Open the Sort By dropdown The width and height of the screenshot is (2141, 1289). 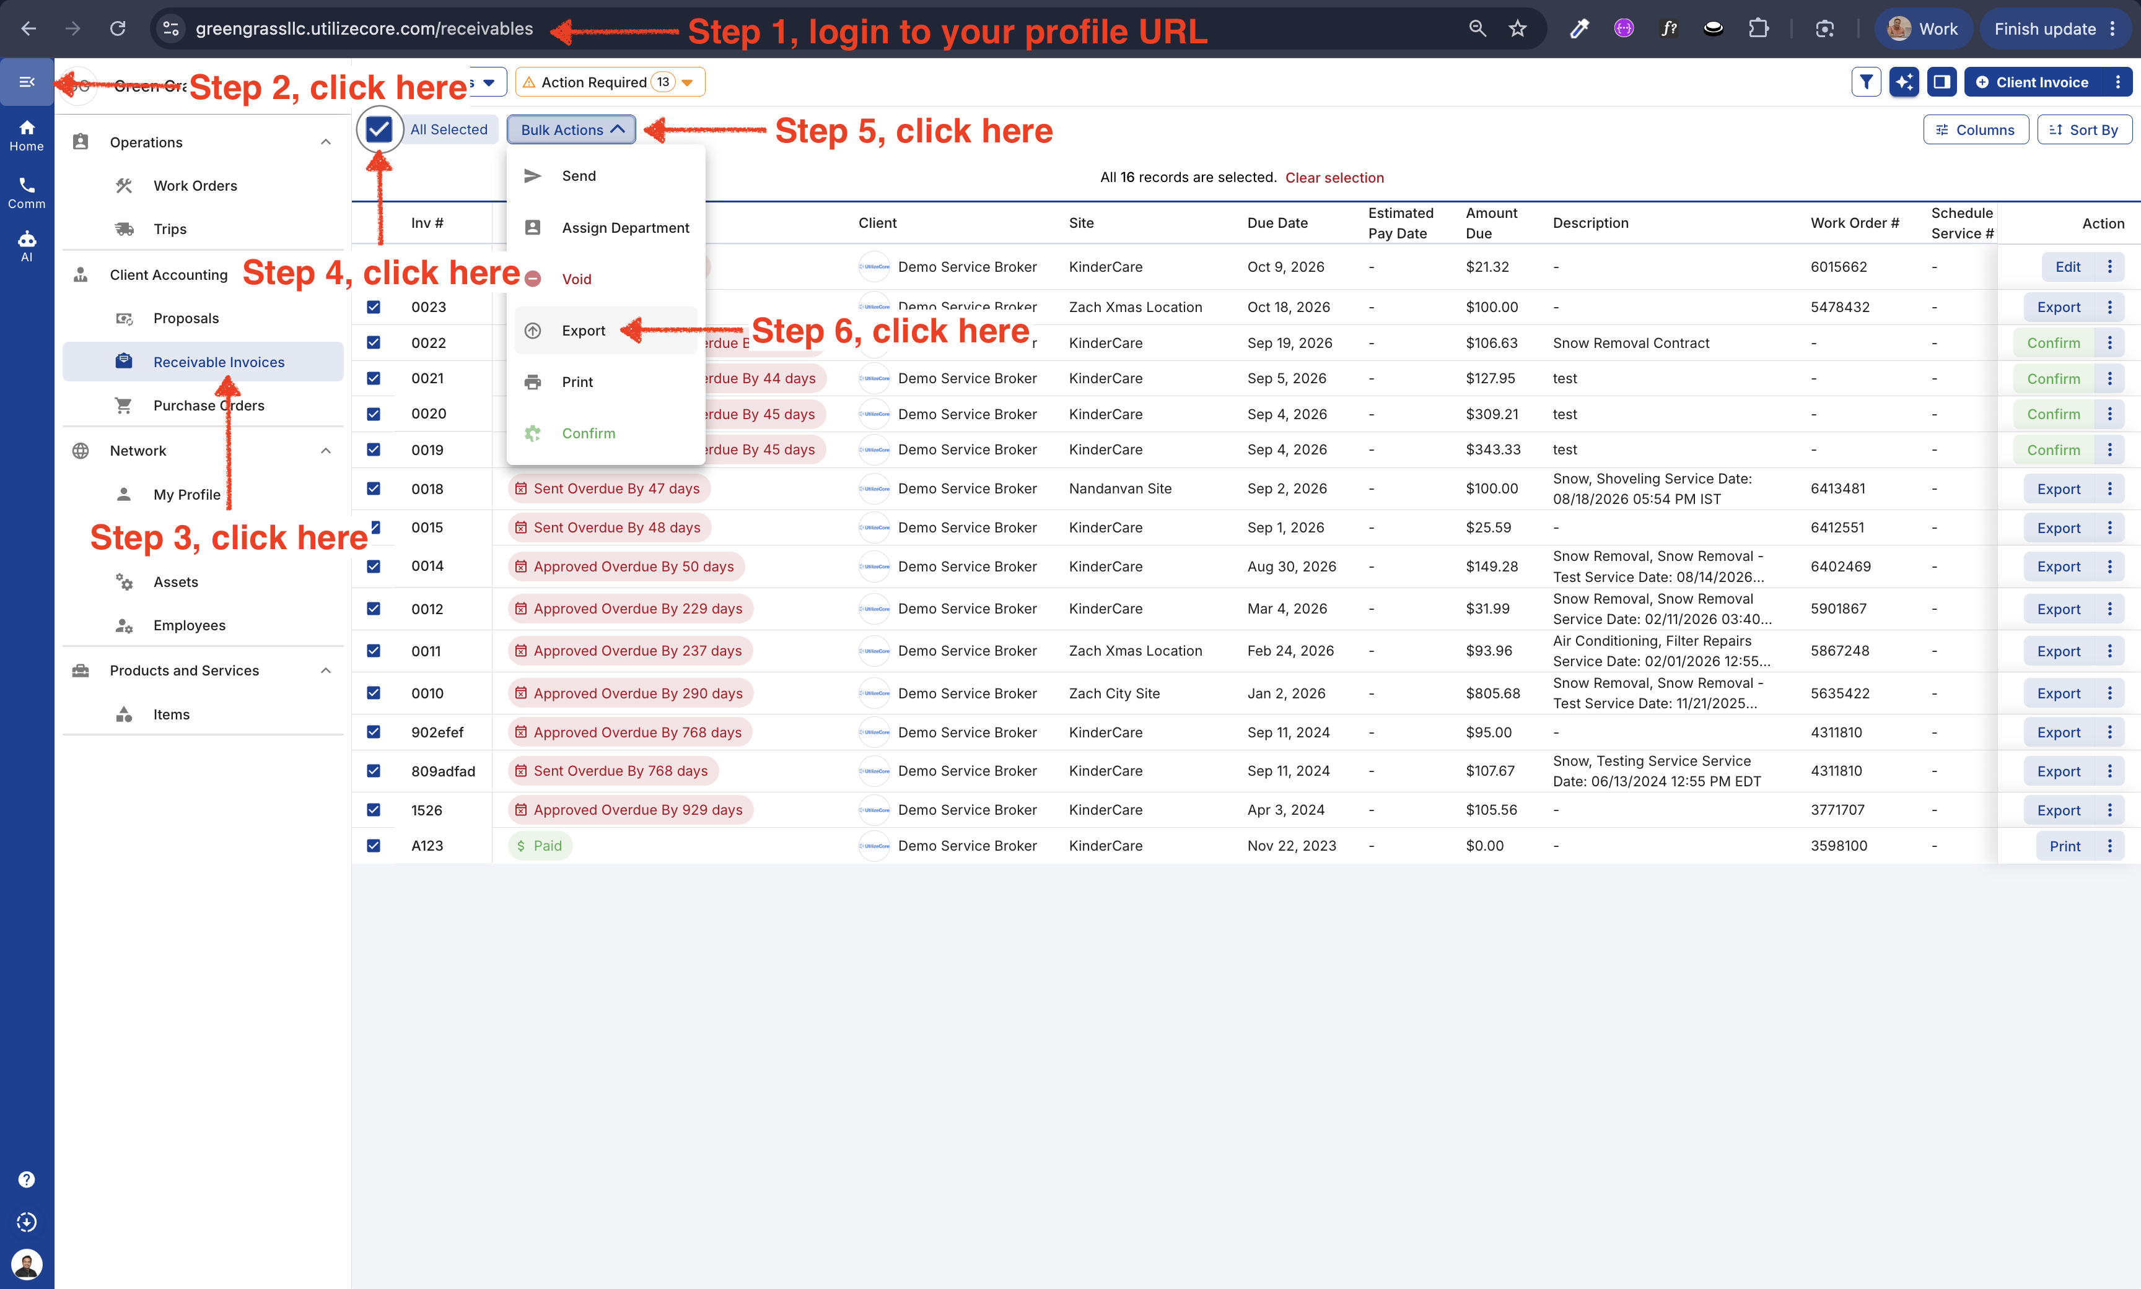(2083, 129)
